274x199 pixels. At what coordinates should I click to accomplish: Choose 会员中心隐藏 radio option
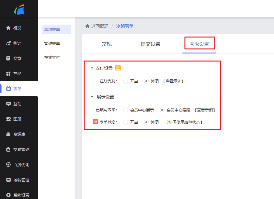162,110
